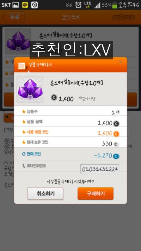Tap the phone number input field
Viewport: 141px width, 251px height.
100,169
